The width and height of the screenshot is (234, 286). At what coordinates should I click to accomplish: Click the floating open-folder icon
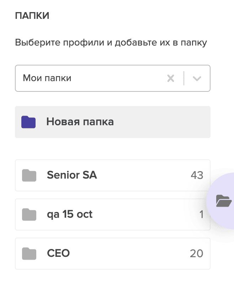[224, 201]
